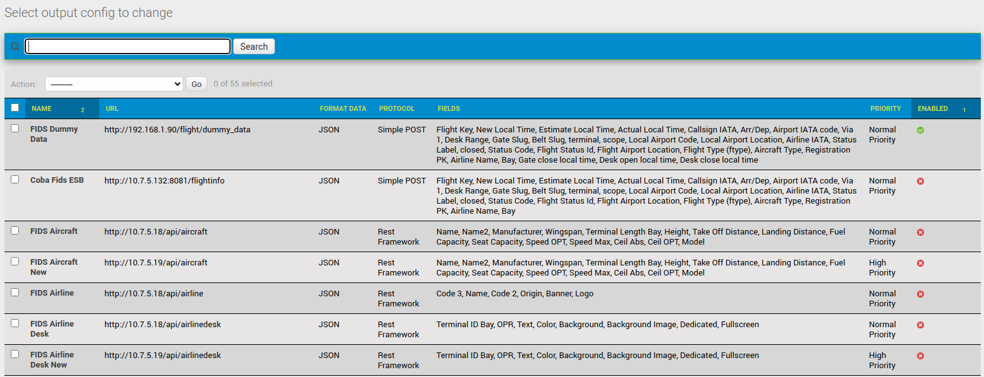The width and height of the screenshot is (984, 377).
Task: Toggle the select-all checkbox in table header
Action: click(15, 108)
